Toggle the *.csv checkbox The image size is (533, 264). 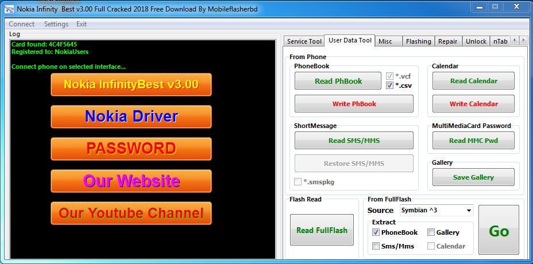pos(389,86)
